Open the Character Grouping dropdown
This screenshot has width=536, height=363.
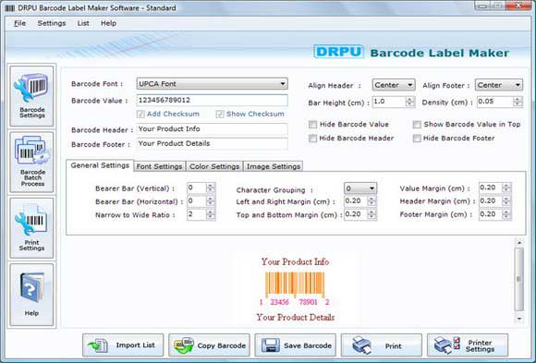pyautogui.click(x=360, y=188)
